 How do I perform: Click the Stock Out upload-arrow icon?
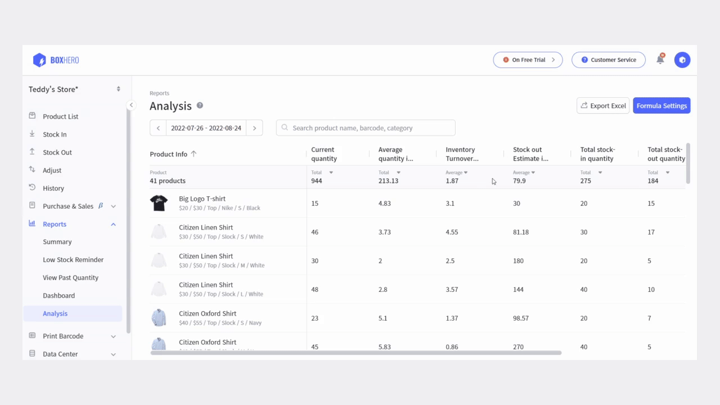point(33,152)
